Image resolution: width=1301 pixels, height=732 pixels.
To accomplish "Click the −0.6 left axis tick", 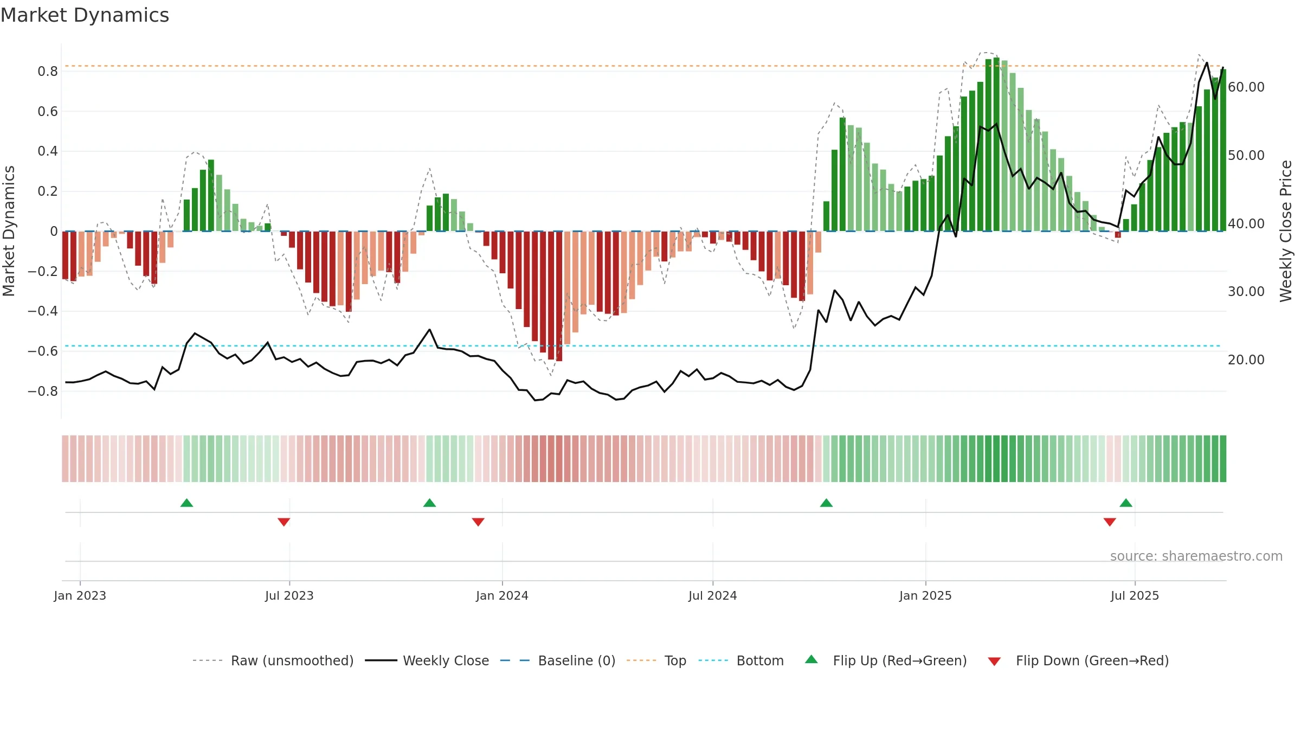I will 43,351.
